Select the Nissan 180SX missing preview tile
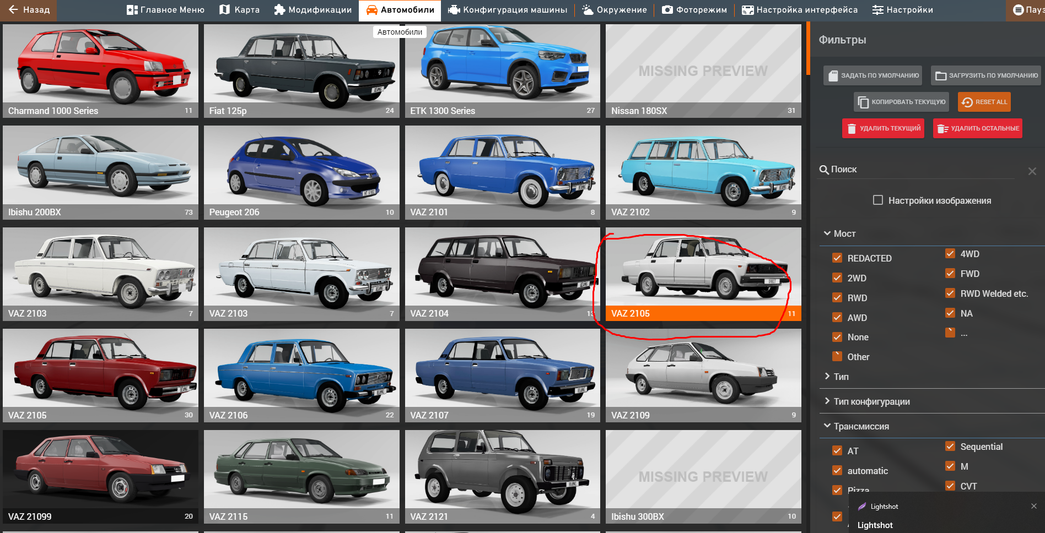Image resolution: width=1045 pixels, height=533 pixels. pos(703,71)
